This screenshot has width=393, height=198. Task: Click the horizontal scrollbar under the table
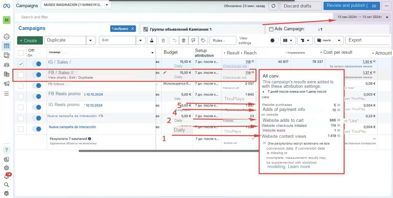coord(169,151)
